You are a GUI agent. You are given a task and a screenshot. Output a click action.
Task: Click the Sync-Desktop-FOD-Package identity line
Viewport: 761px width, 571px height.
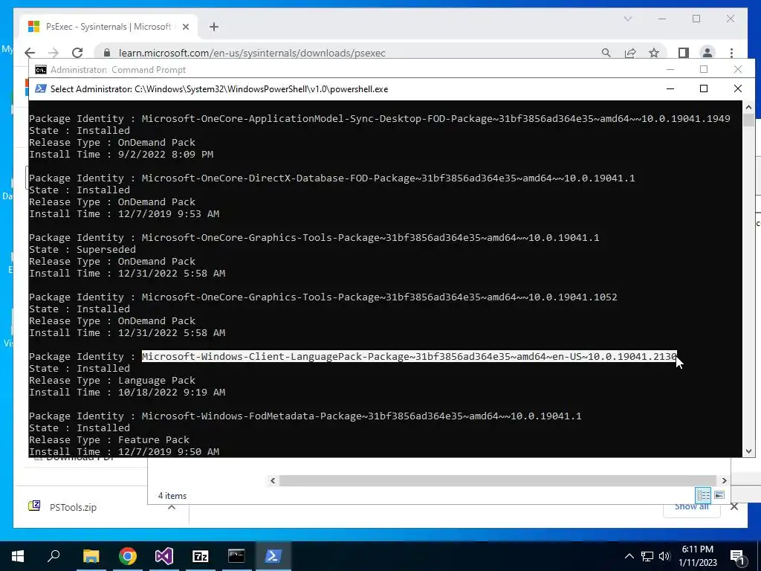[380, 118]
